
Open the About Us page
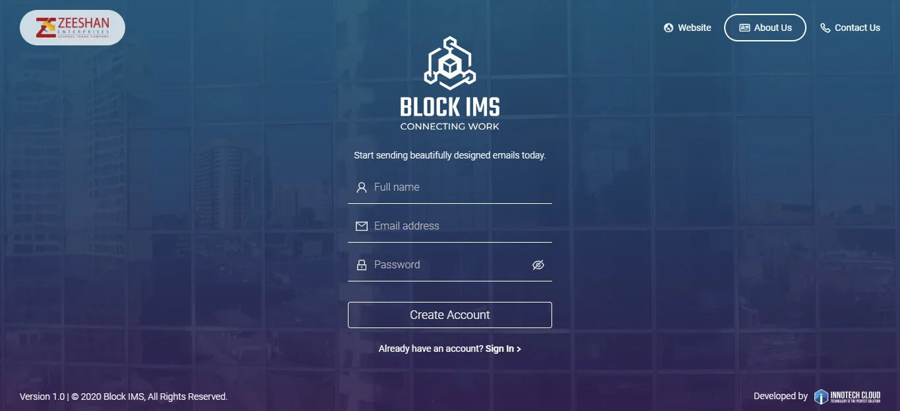tap(765, 28)
